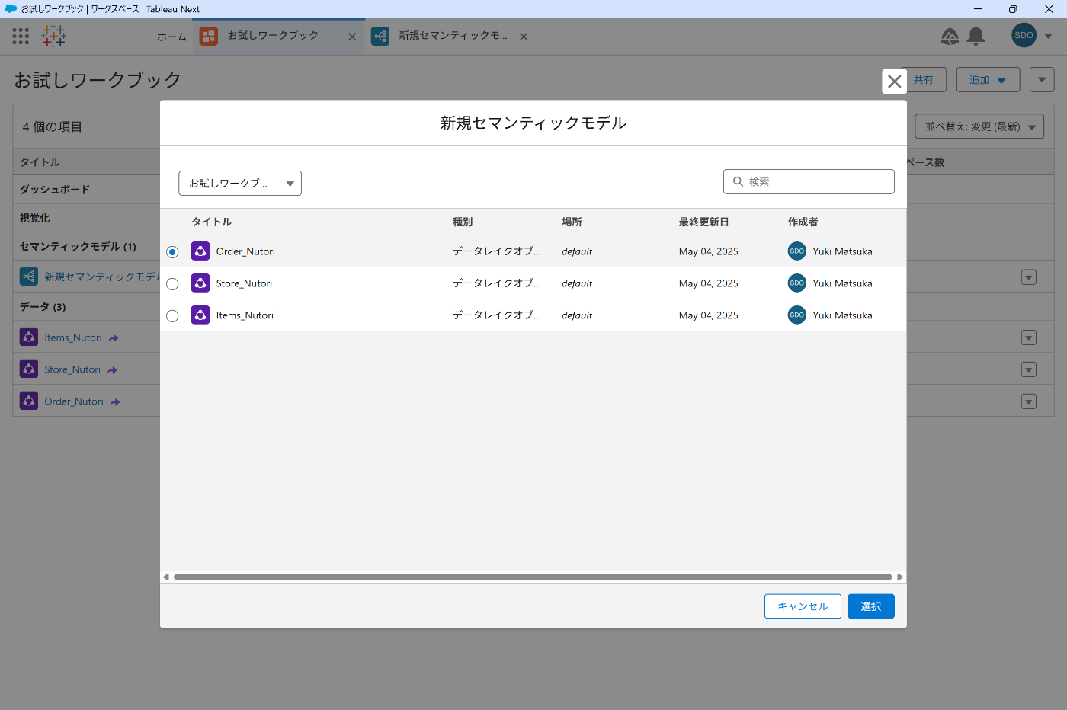Close the お試しワークブック tab
Image resolution: width=1067 pixels, height=710 pixels.
point(352,37)
